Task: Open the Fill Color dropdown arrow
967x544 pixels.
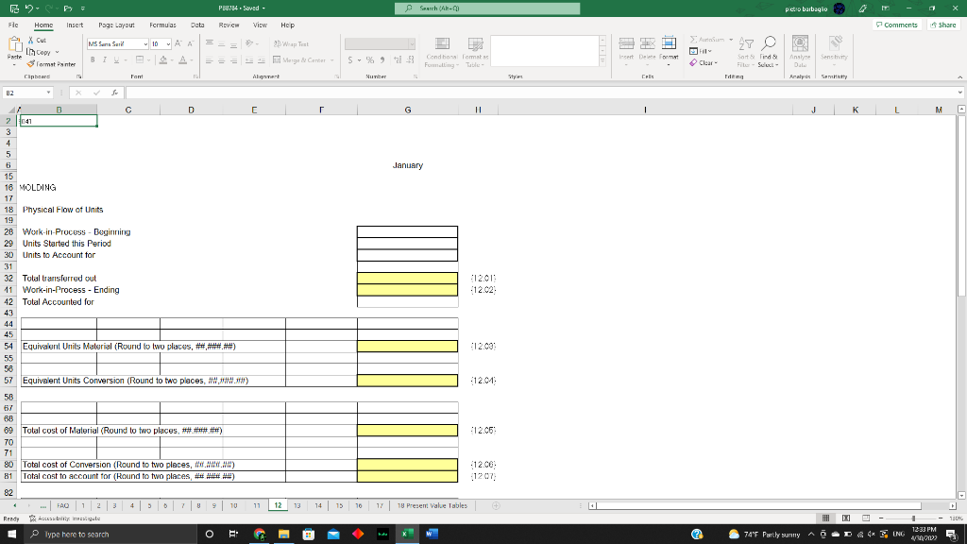Action: (171, 59)
